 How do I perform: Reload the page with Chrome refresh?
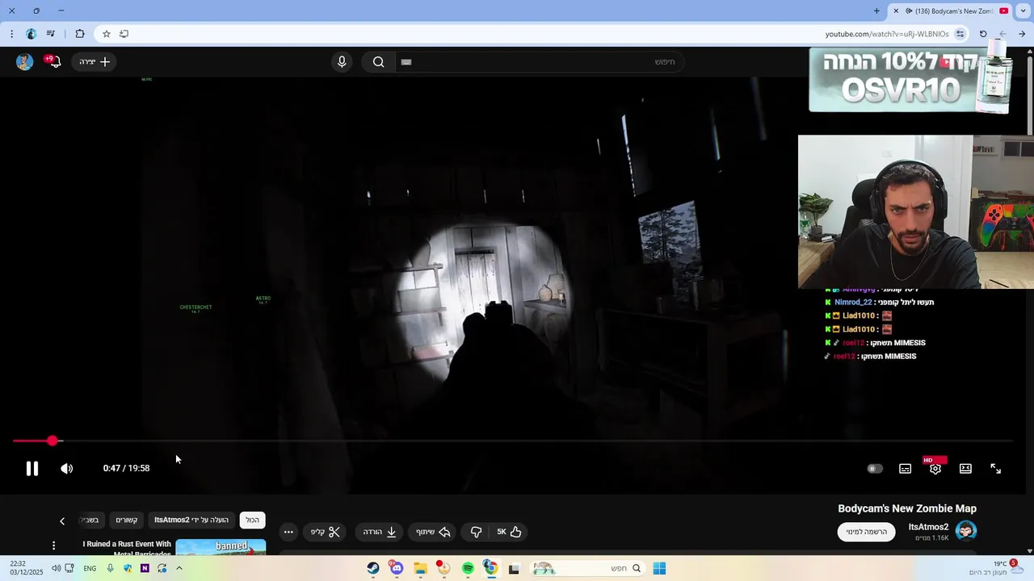[x=983, y=34]
